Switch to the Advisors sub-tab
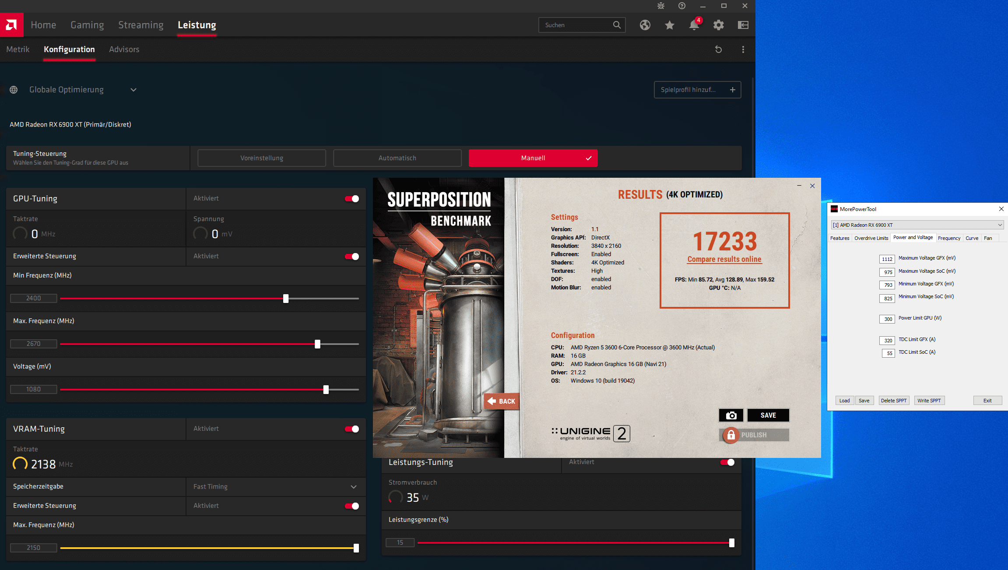Image resolution: width=1008 pixels, height=570 pixels. [x=124, y=49]
